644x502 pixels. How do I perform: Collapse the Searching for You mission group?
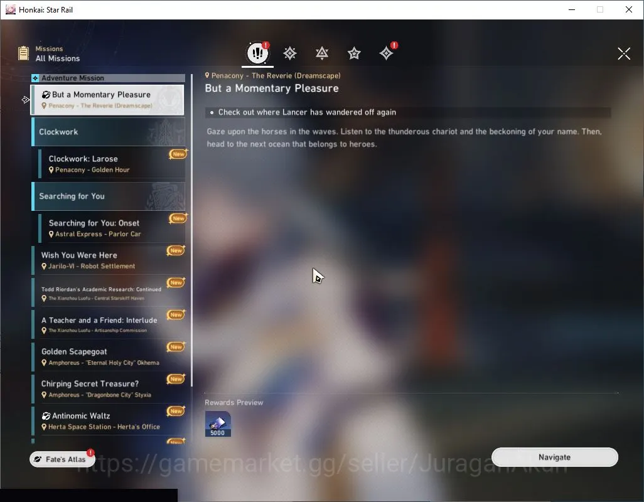pos(109,196)
